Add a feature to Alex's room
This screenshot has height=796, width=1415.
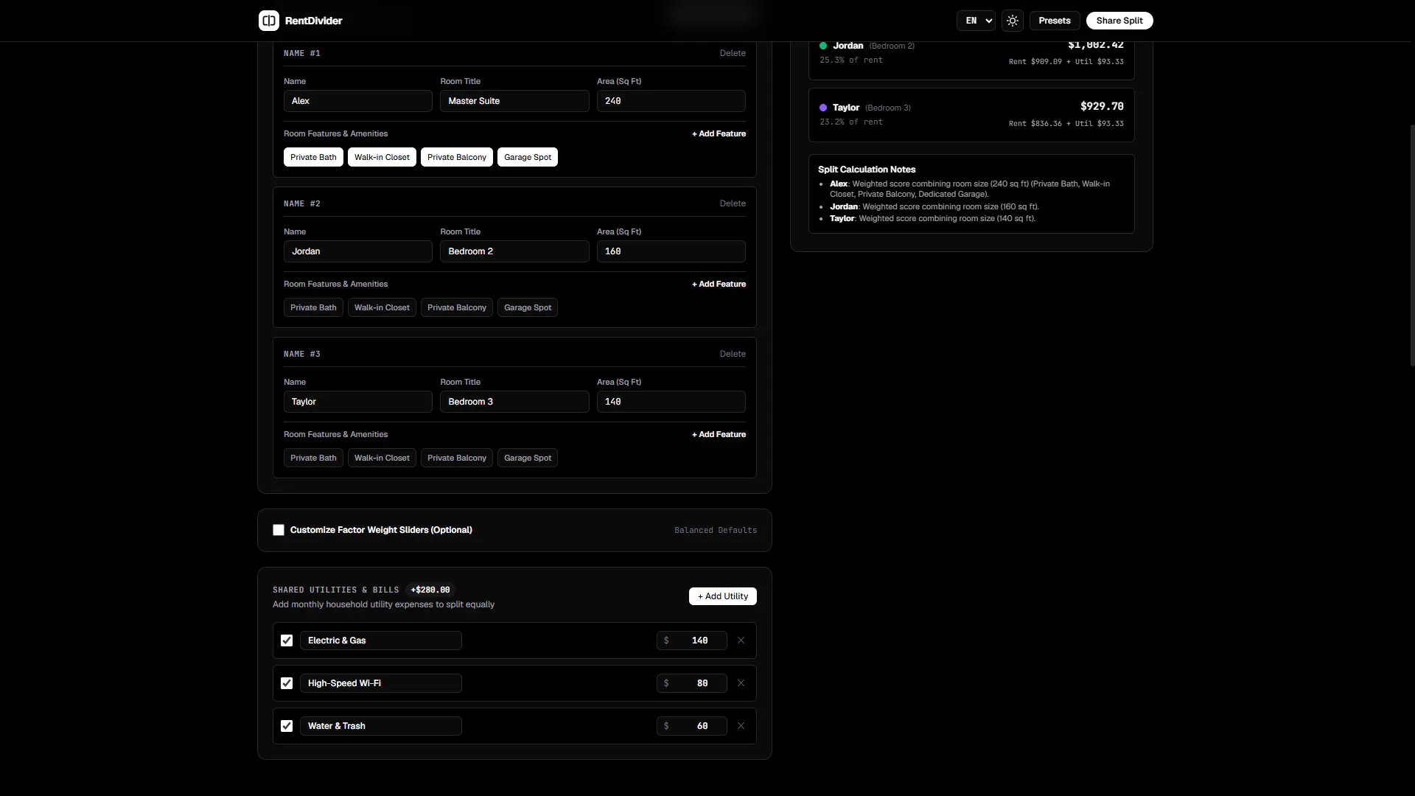coord(719,133)
